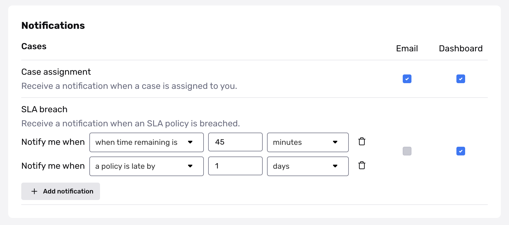Click the 'SLA breach' row label
Viewport: 509px width, 225px height.
44,109
